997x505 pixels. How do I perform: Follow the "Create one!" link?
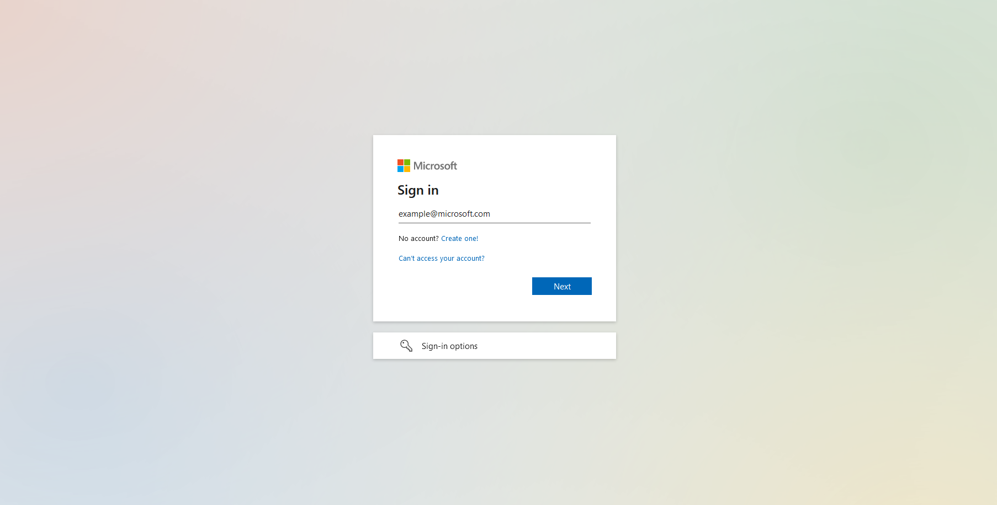click(459, 239)
